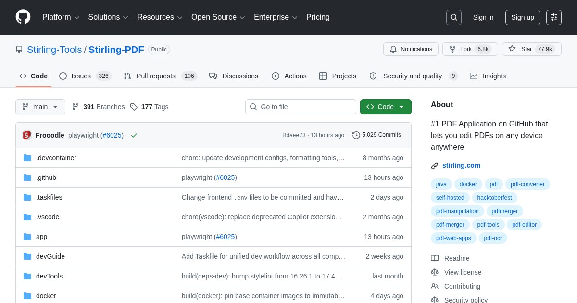577x303 pixels.
Task: Click the Security policy scale icon
Action: point(435,299)
